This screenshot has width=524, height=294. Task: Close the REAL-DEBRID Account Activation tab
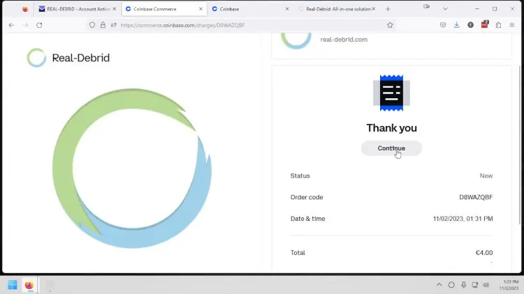[115, 9]
